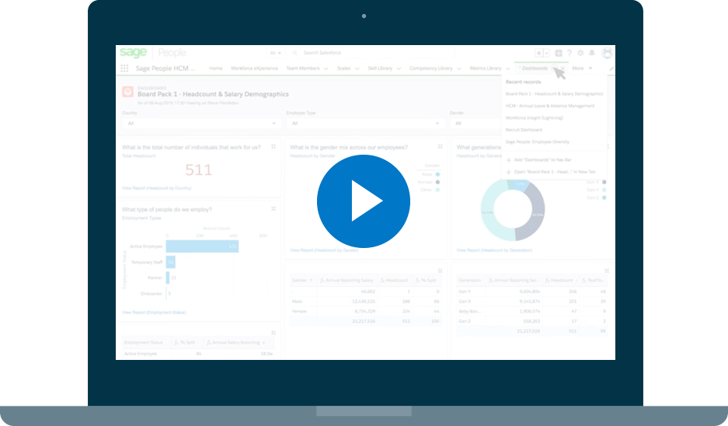Viewport: 728px width, 426px height.
Task: Open the Setup gear icon
Action: (x=580, y=53)
